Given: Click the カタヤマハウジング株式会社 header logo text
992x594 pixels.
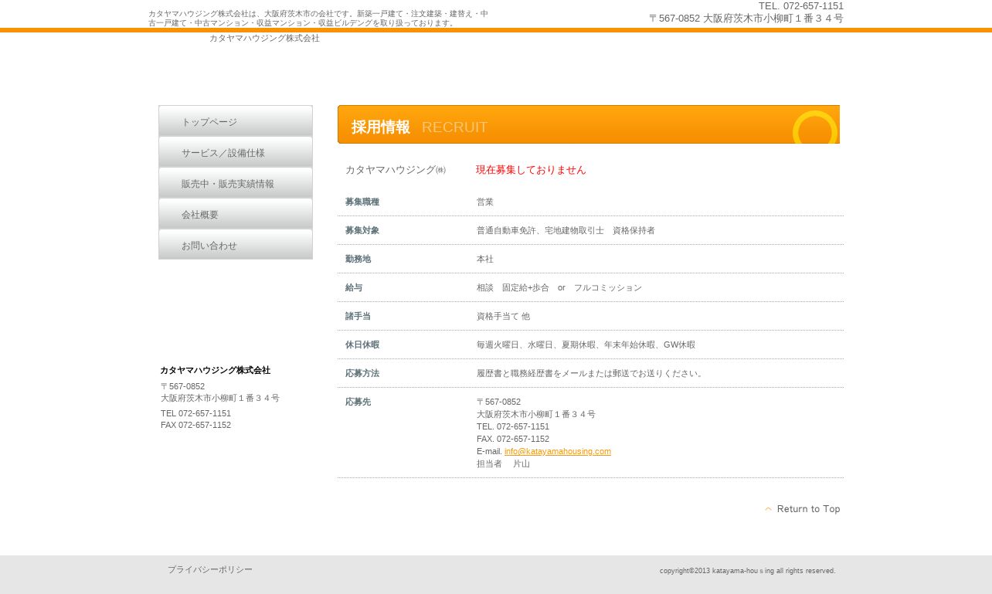Looking at the screenshot, I should click(x=264, y=39).
